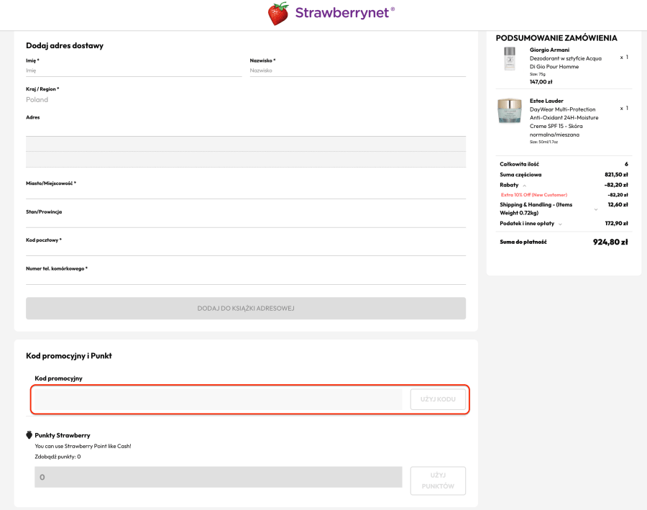Click the Kod promocyjny i Punkt heading
647x510 pixels.
click(x=69, y=355)
